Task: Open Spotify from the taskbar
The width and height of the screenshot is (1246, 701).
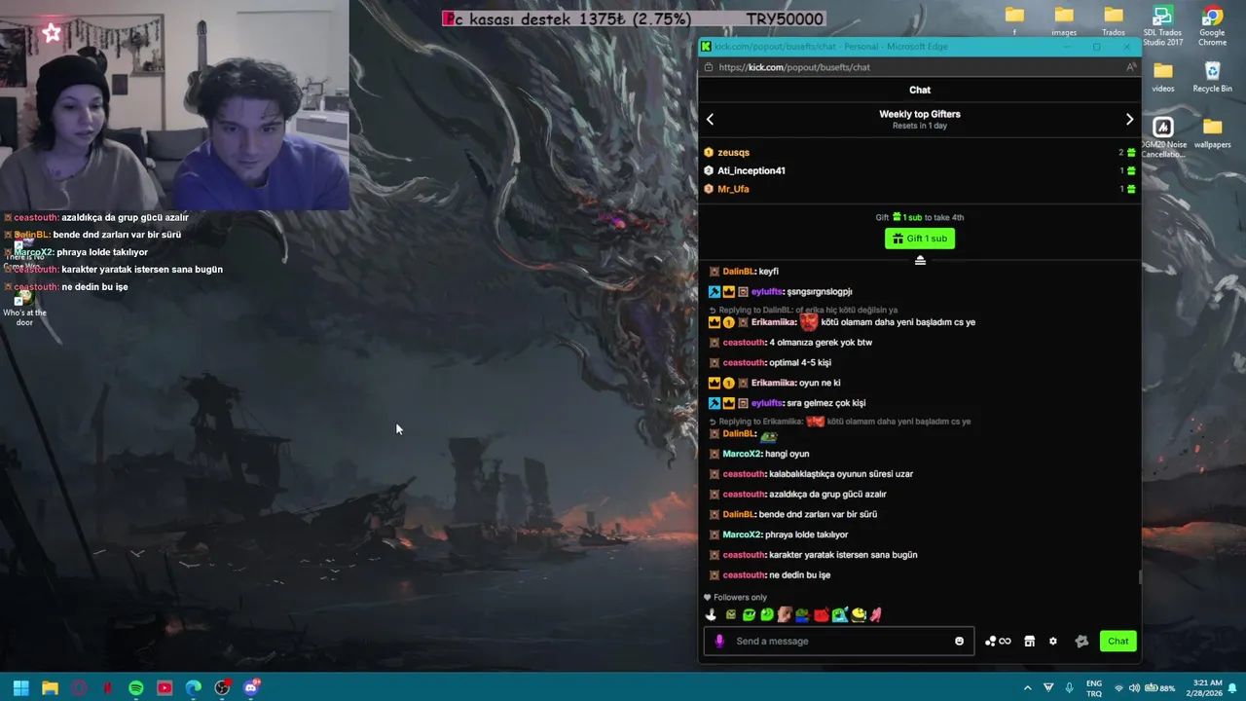Action: 136,687
